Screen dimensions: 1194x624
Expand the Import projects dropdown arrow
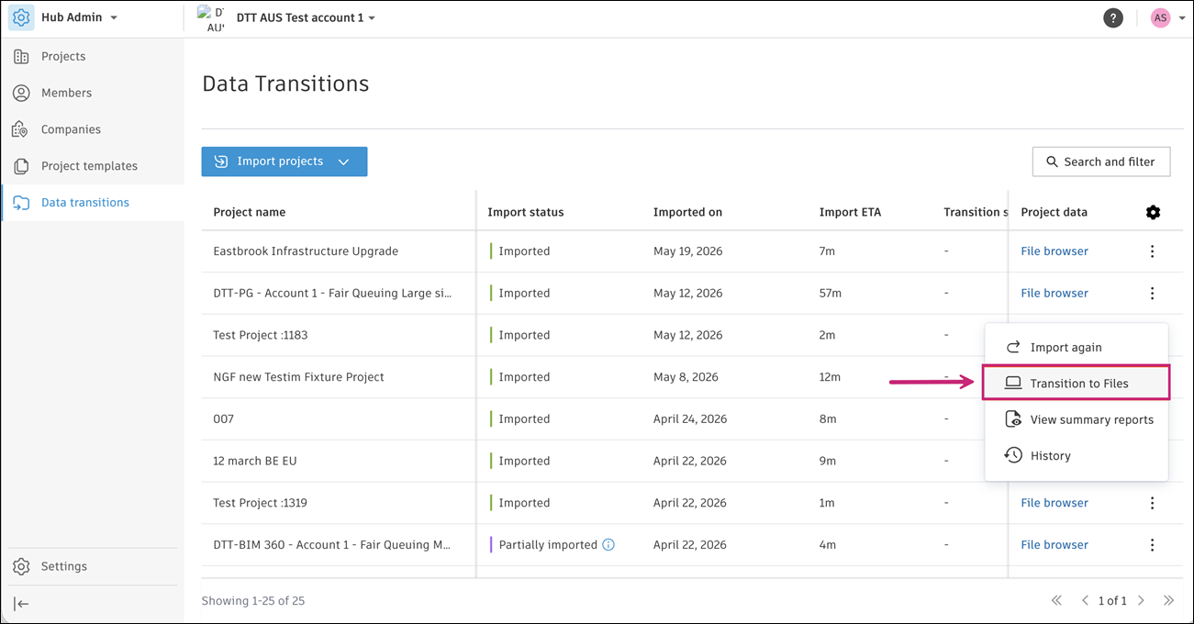[343, 162]
